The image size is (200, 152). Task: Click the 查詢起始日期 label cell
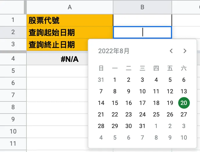[70, 32]
